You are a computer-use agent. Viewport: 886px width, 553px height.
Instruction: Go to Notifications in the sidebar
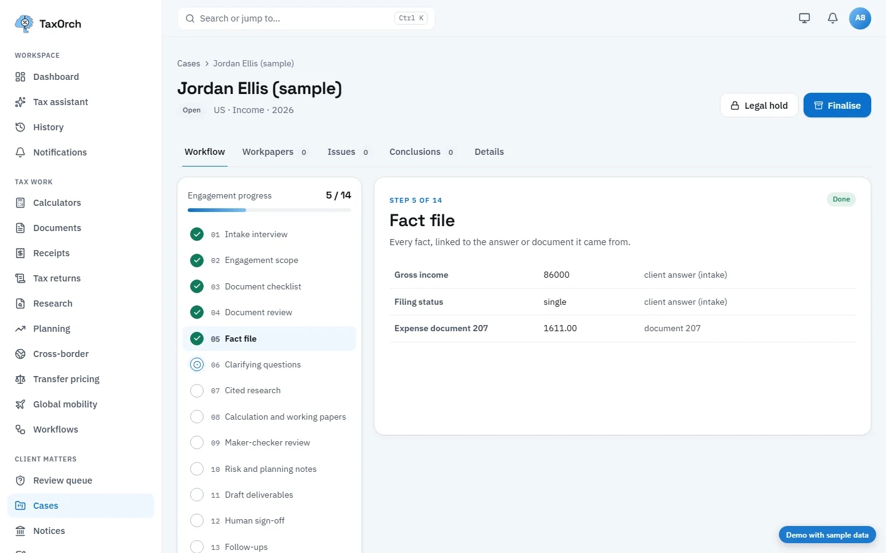pyautogui.click(x=81, y=152)
